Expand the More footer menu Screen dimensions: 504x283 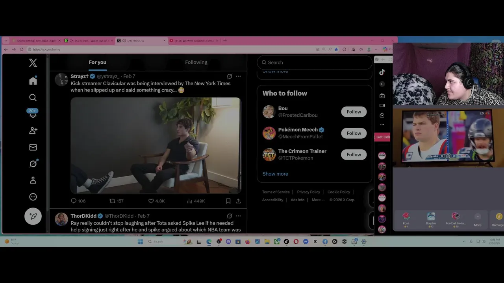click(318, 200)
